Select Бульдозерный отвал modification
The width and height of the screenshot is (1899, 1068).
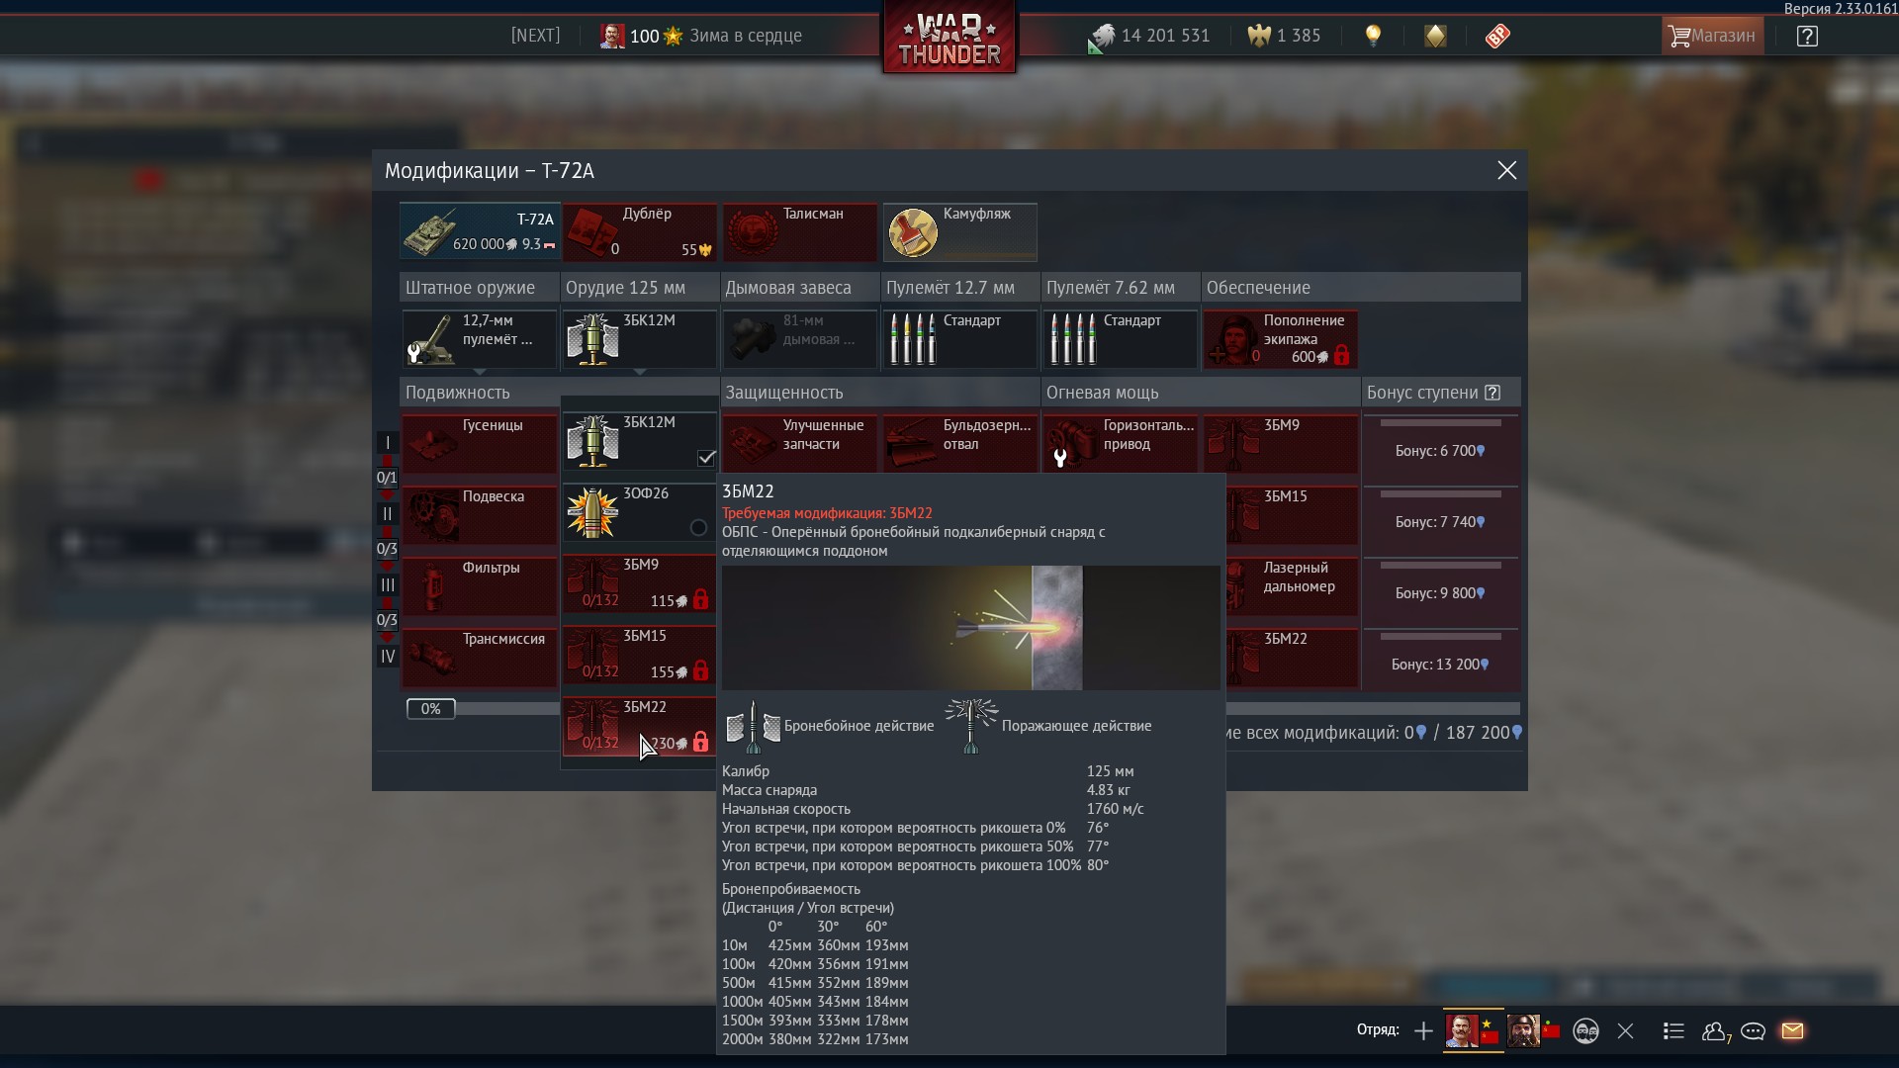(959, 443)
